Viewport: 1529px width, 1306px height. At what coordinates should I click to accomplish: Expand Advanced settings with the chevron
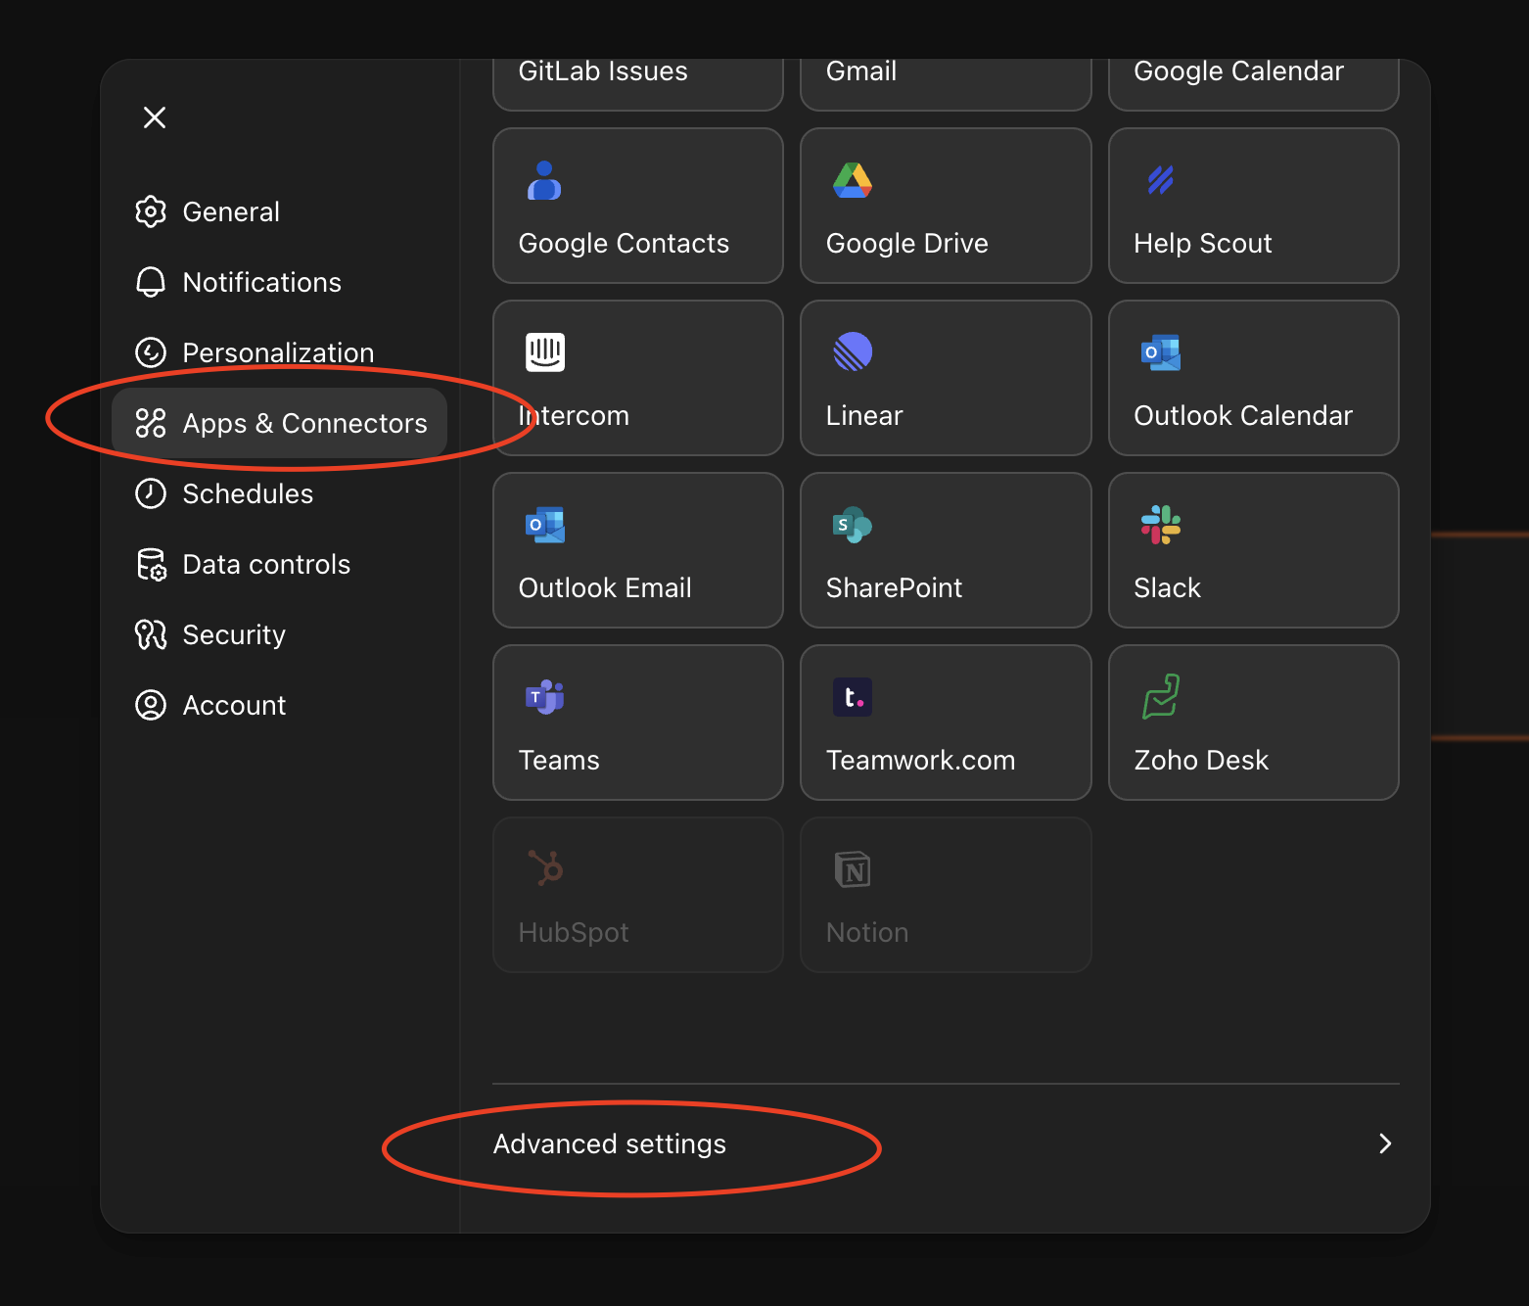click(x=1383, y=1143)
